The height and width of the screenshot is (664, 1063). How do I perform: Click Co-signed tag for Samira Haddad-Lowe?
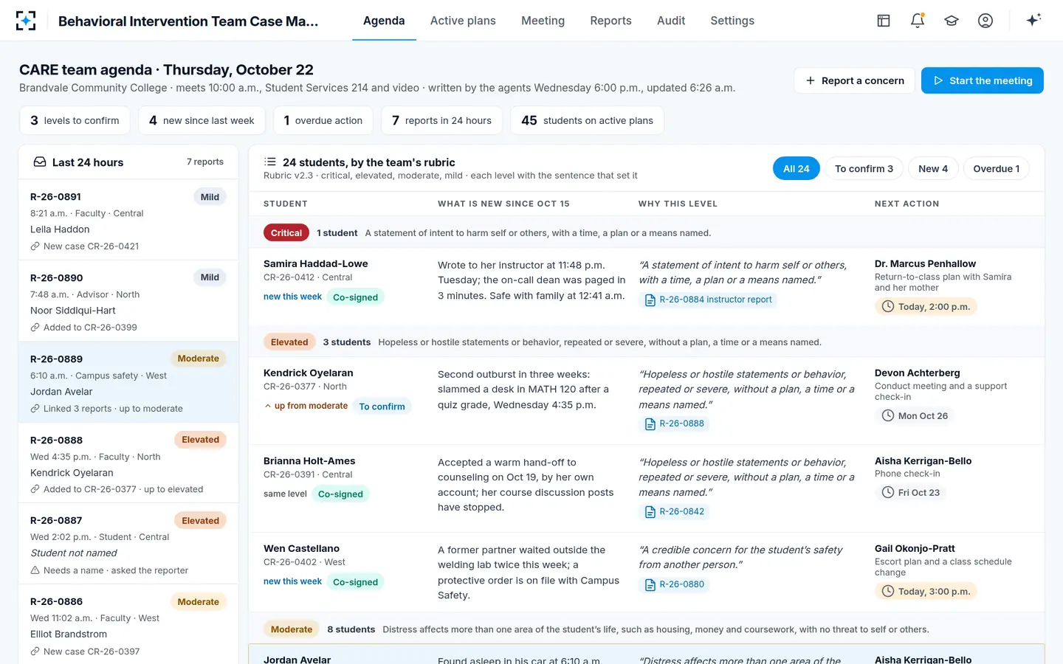point(355,297)
